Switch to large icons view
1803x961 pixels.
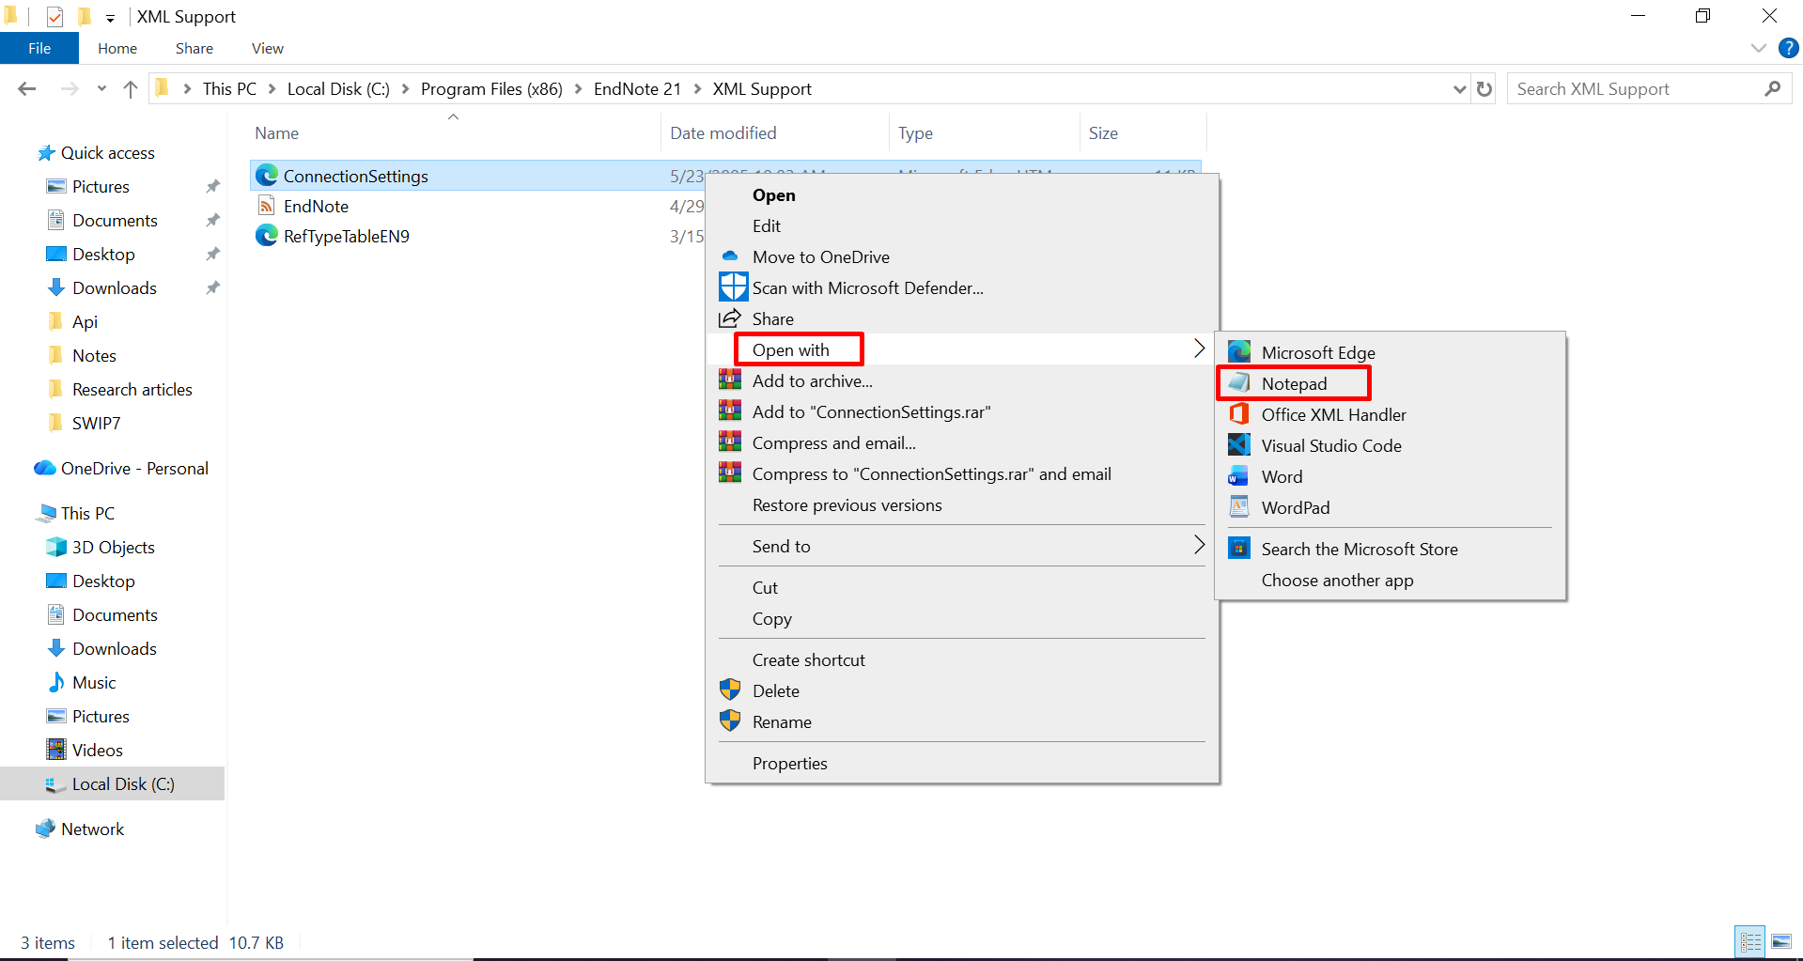tap(1780, 941)
